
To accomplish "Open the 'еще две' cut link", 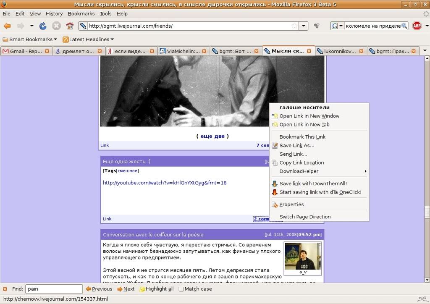I will [212, 136].
